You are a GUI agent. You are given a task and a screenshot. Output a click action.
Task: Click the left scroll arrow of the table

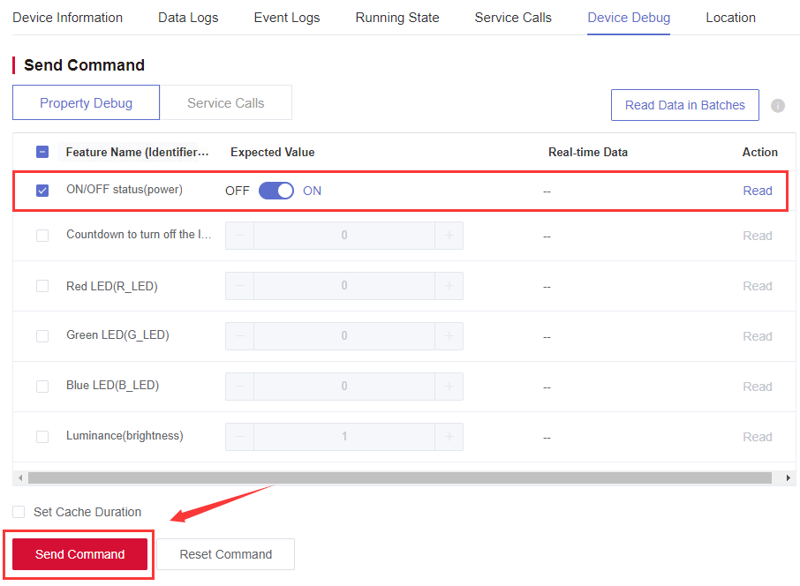pyautogui.click(x=20, y=477)
